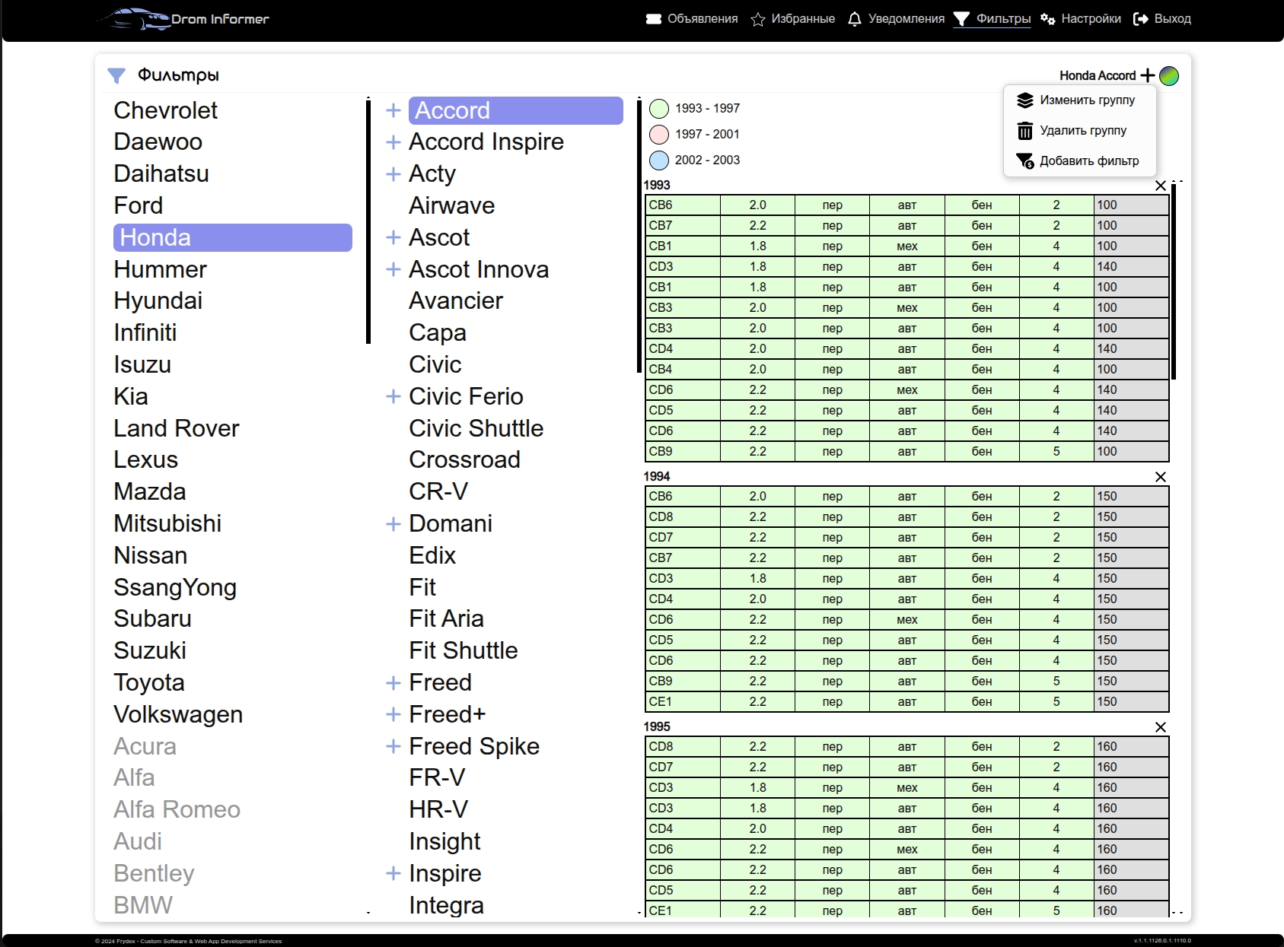Select Toyota in the brand list
The height and width of the screenshot is (947, 1284).
(x=149, y=682)
